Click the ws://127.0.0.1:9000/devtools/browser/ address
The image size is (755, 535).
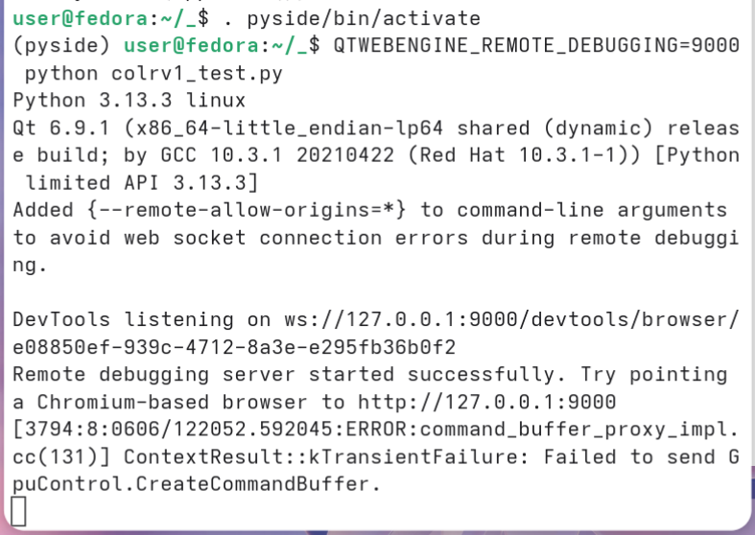pos(511,319)
